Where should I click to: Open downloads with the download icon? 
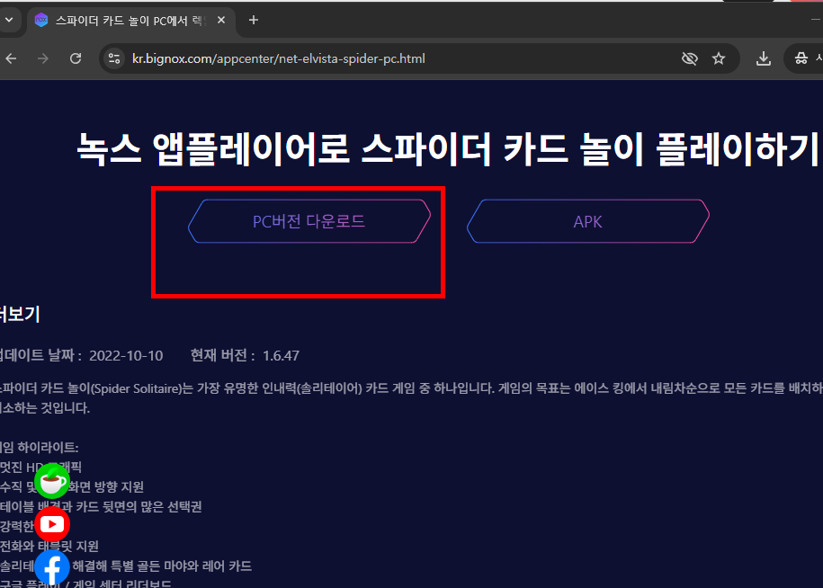763,58
